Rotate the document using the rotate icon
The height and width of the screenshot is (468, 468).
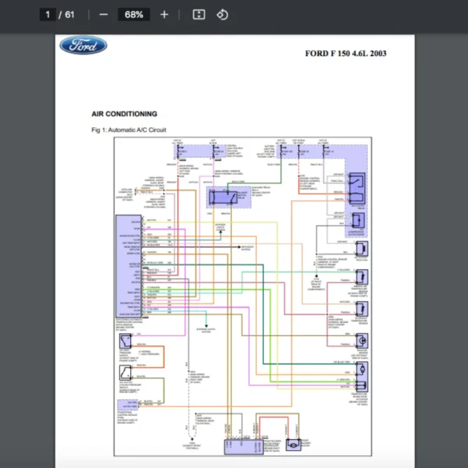pyautogui.click(x=222, y=15)
